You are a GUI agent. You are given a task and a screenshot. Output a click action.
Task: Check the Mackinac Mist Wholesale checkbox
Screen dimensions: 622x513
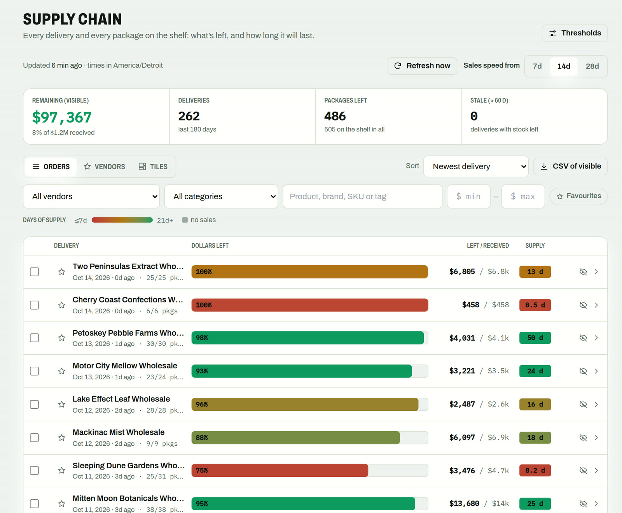tap(35, 438)
